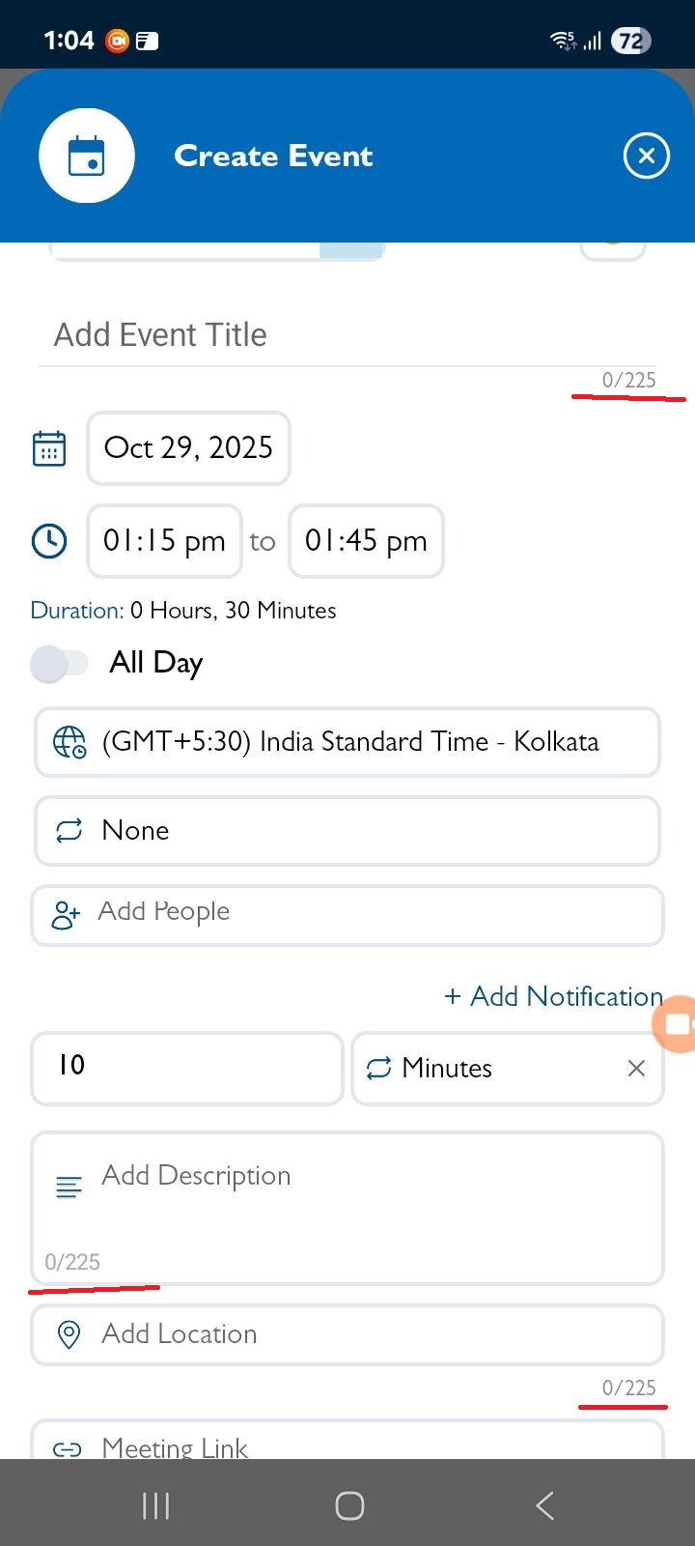Screen dimensions: 695x1546
Task: Open the Oct 29, 2025 date picker
Action: point(188,448)
